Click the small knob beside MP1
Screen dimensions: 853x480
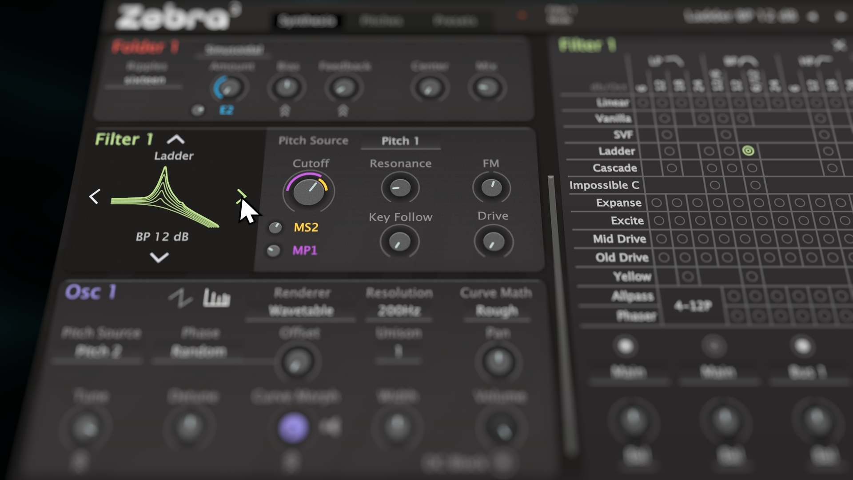tap(273, 251)
